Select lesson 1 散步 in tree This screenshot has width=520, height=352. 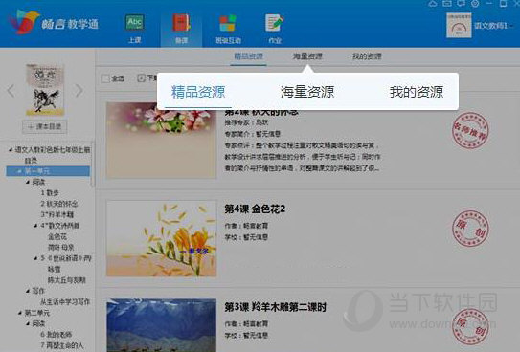[x=50, y=192]
